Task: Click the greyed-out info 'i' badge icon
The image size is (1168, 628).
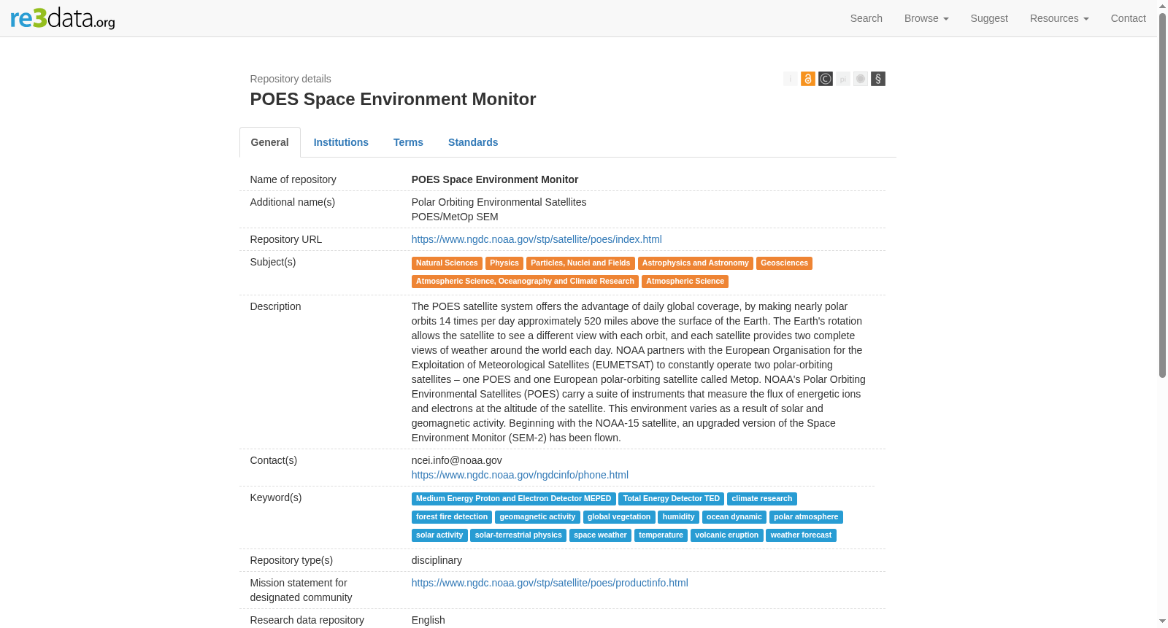Action: click(791, 79)
